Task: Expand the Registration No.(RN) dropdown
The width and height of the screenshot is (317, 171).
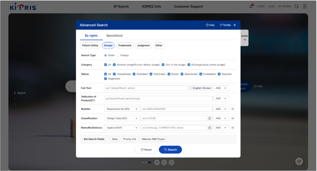Action: click(x=122, y=109)
